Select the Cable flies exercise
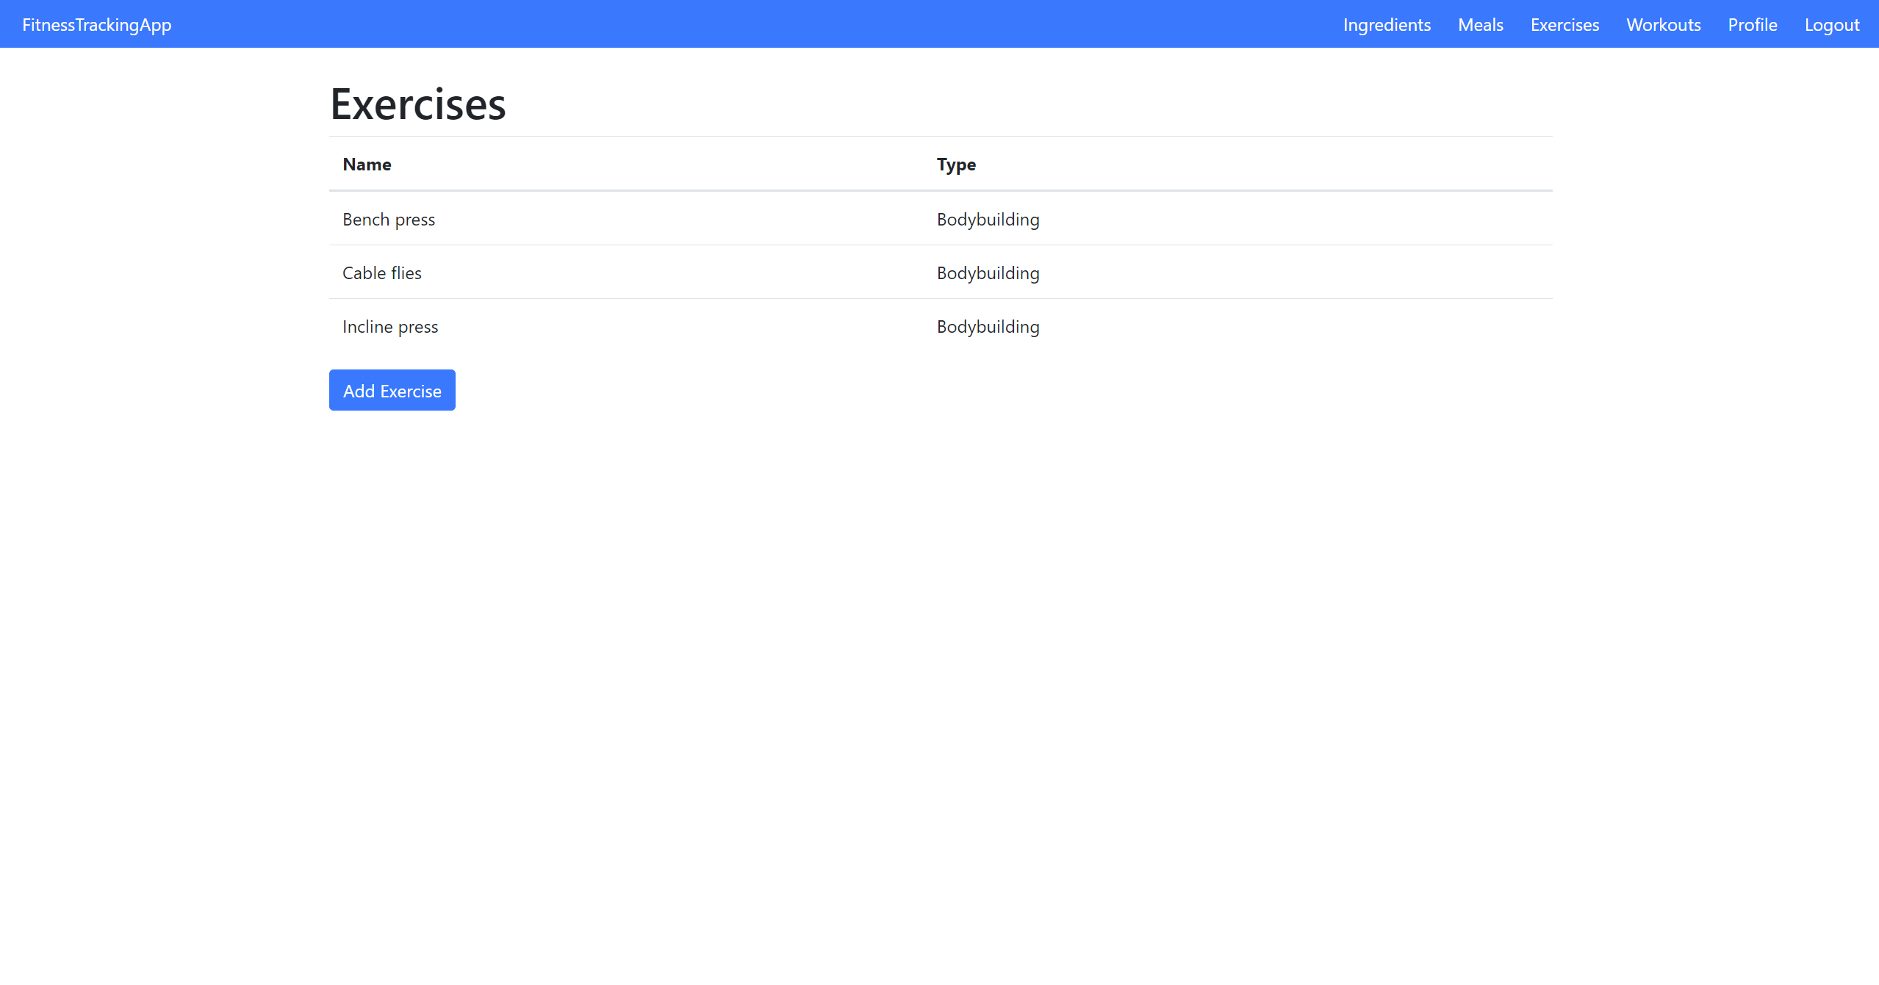This screenshot has height=985, width=1879. point(382,273)
